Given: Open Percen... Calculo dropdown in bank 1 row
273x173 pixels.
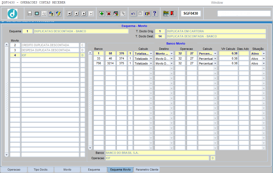Looking at the screenshot, I should (x=215, y=54).
